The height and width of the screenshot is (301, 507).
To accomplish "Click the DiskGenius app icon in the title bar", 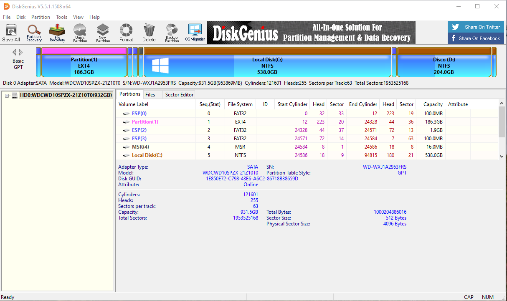I will pyautogui.click(x=7, y=6).
